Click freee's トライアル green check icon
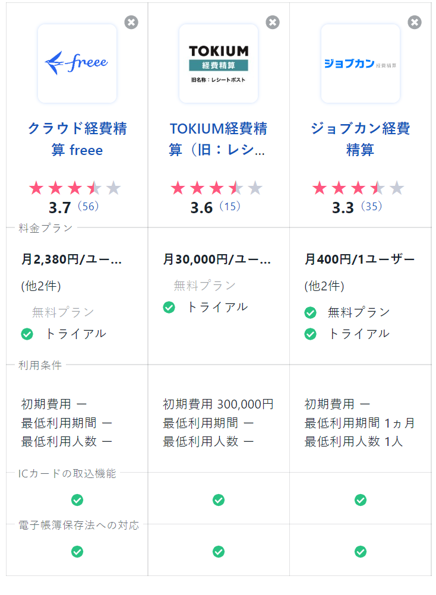Image resolution: width=436 pixels, height=595 pixels. pyautogui.click(x=27, y=334)
